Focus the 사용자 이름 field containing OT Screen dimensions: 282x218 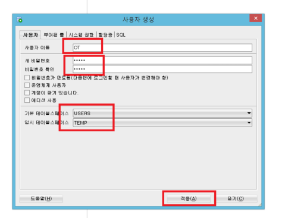click(162, 48)
